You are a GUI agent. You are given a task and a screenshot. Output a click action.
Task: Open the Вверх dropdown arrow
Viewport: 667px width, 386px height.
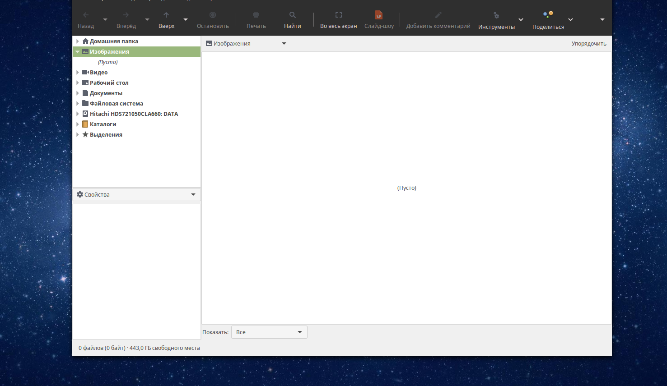(186, 20)
